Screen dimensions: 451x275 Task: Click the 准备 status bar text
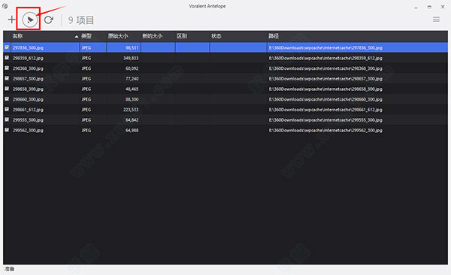click(x=9, y=269)
